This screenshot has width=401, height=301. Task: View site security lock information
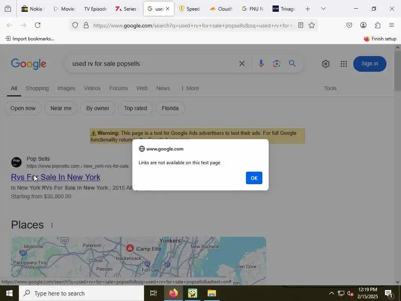click(x=86, y=25)
